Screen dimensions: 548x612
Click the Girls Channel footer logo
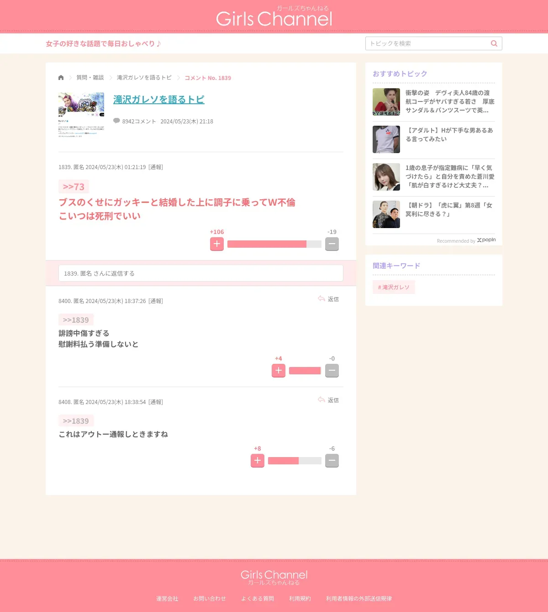click(274, 577)
